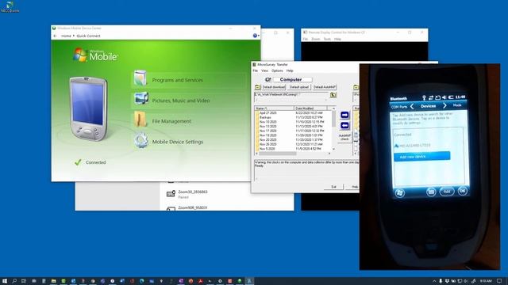This screenshot has height=285, width=508.
Task: Open Help menu in Remote Display Control
Action: coord(337,39)
